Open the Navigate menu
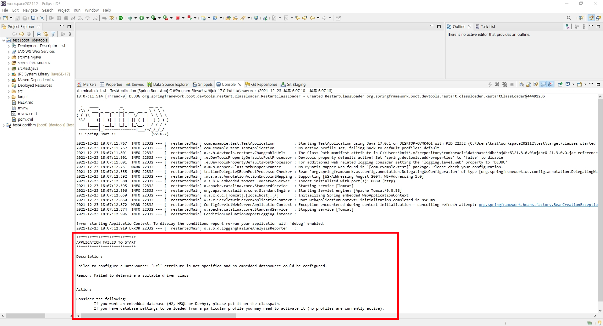 (x=30, y=10)
